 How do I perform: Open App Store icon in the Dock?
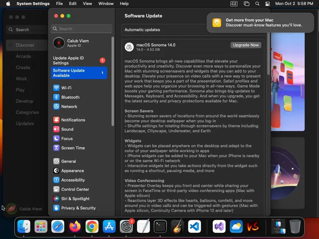[109, 227]
